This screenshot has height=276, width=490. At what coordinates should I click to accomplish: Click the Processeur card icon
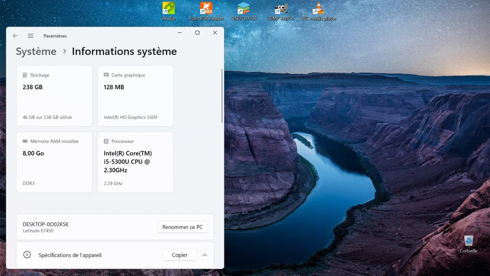[x=106, y=141]
